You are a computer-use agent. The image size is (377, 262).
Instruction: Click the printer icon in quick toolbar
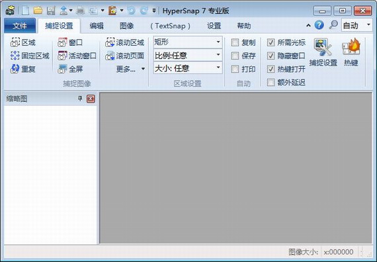click(80, 11)
